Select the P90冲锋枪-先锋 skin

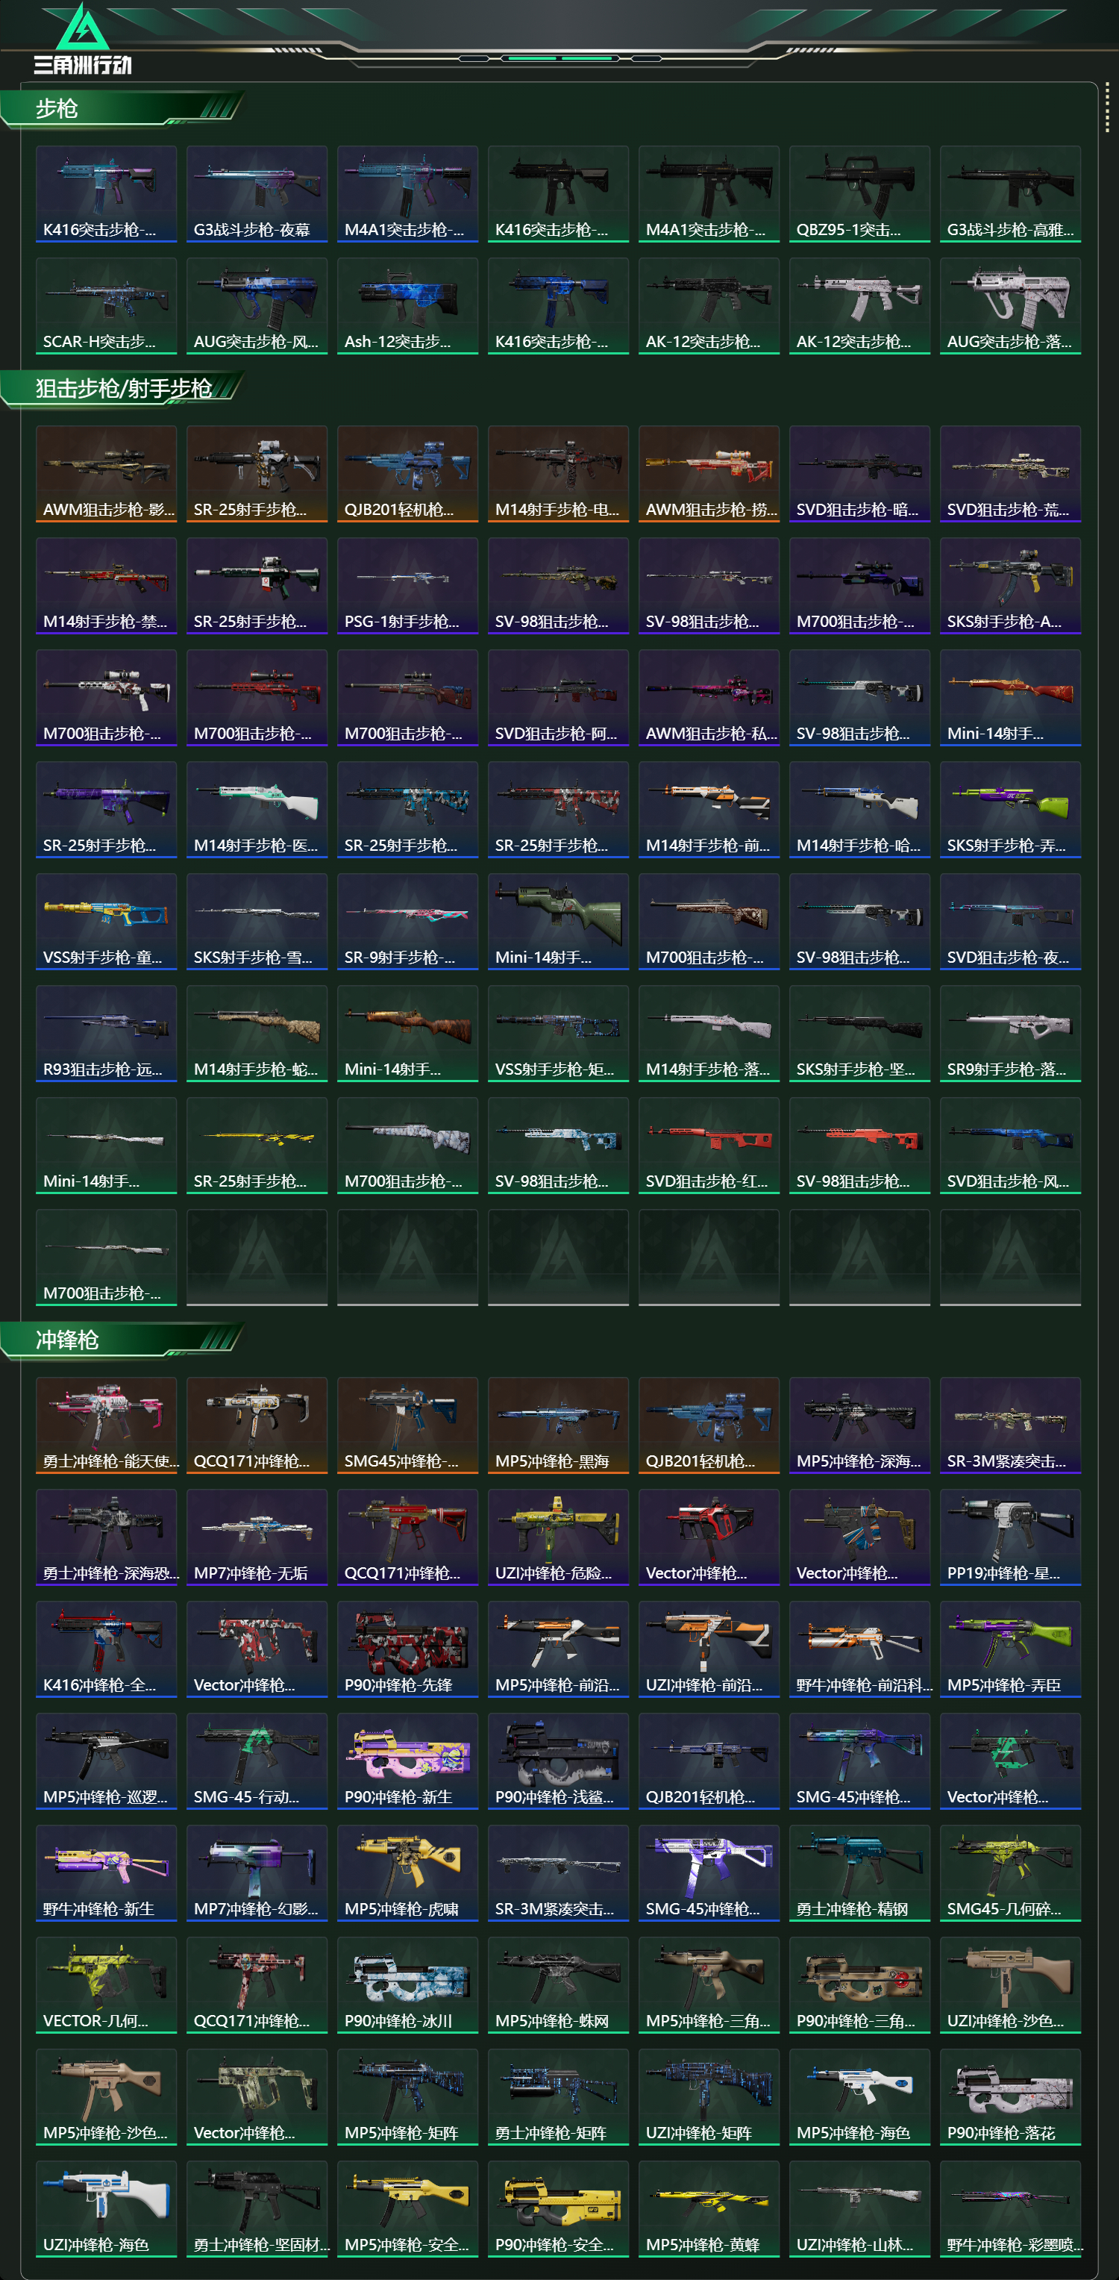coord(407,1649)
